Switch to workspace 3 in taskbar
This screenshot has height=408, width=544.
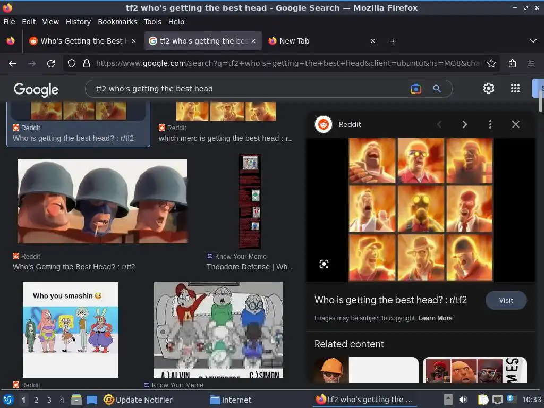point(49,400)
